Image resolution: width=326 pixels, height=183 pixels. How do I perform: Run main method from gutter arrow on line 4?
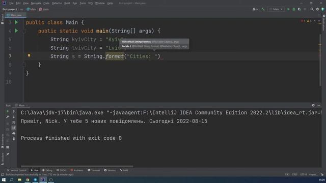[16, 30]
